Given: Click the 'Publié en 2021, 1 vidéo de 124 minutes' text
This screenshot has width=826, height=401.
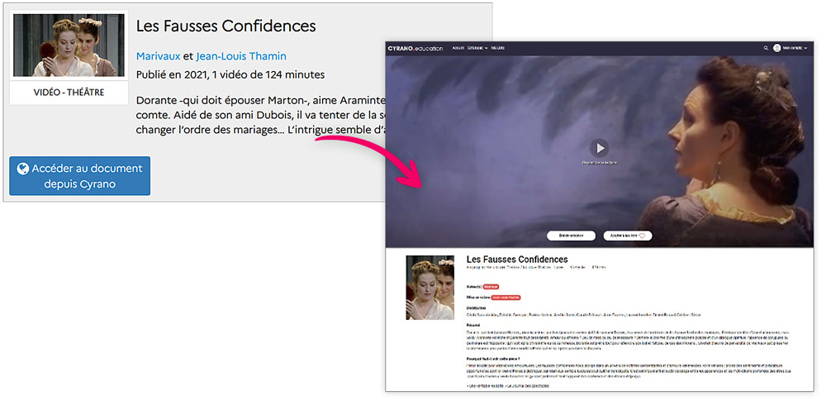Looking at the screenshot, I should [230, 74].
